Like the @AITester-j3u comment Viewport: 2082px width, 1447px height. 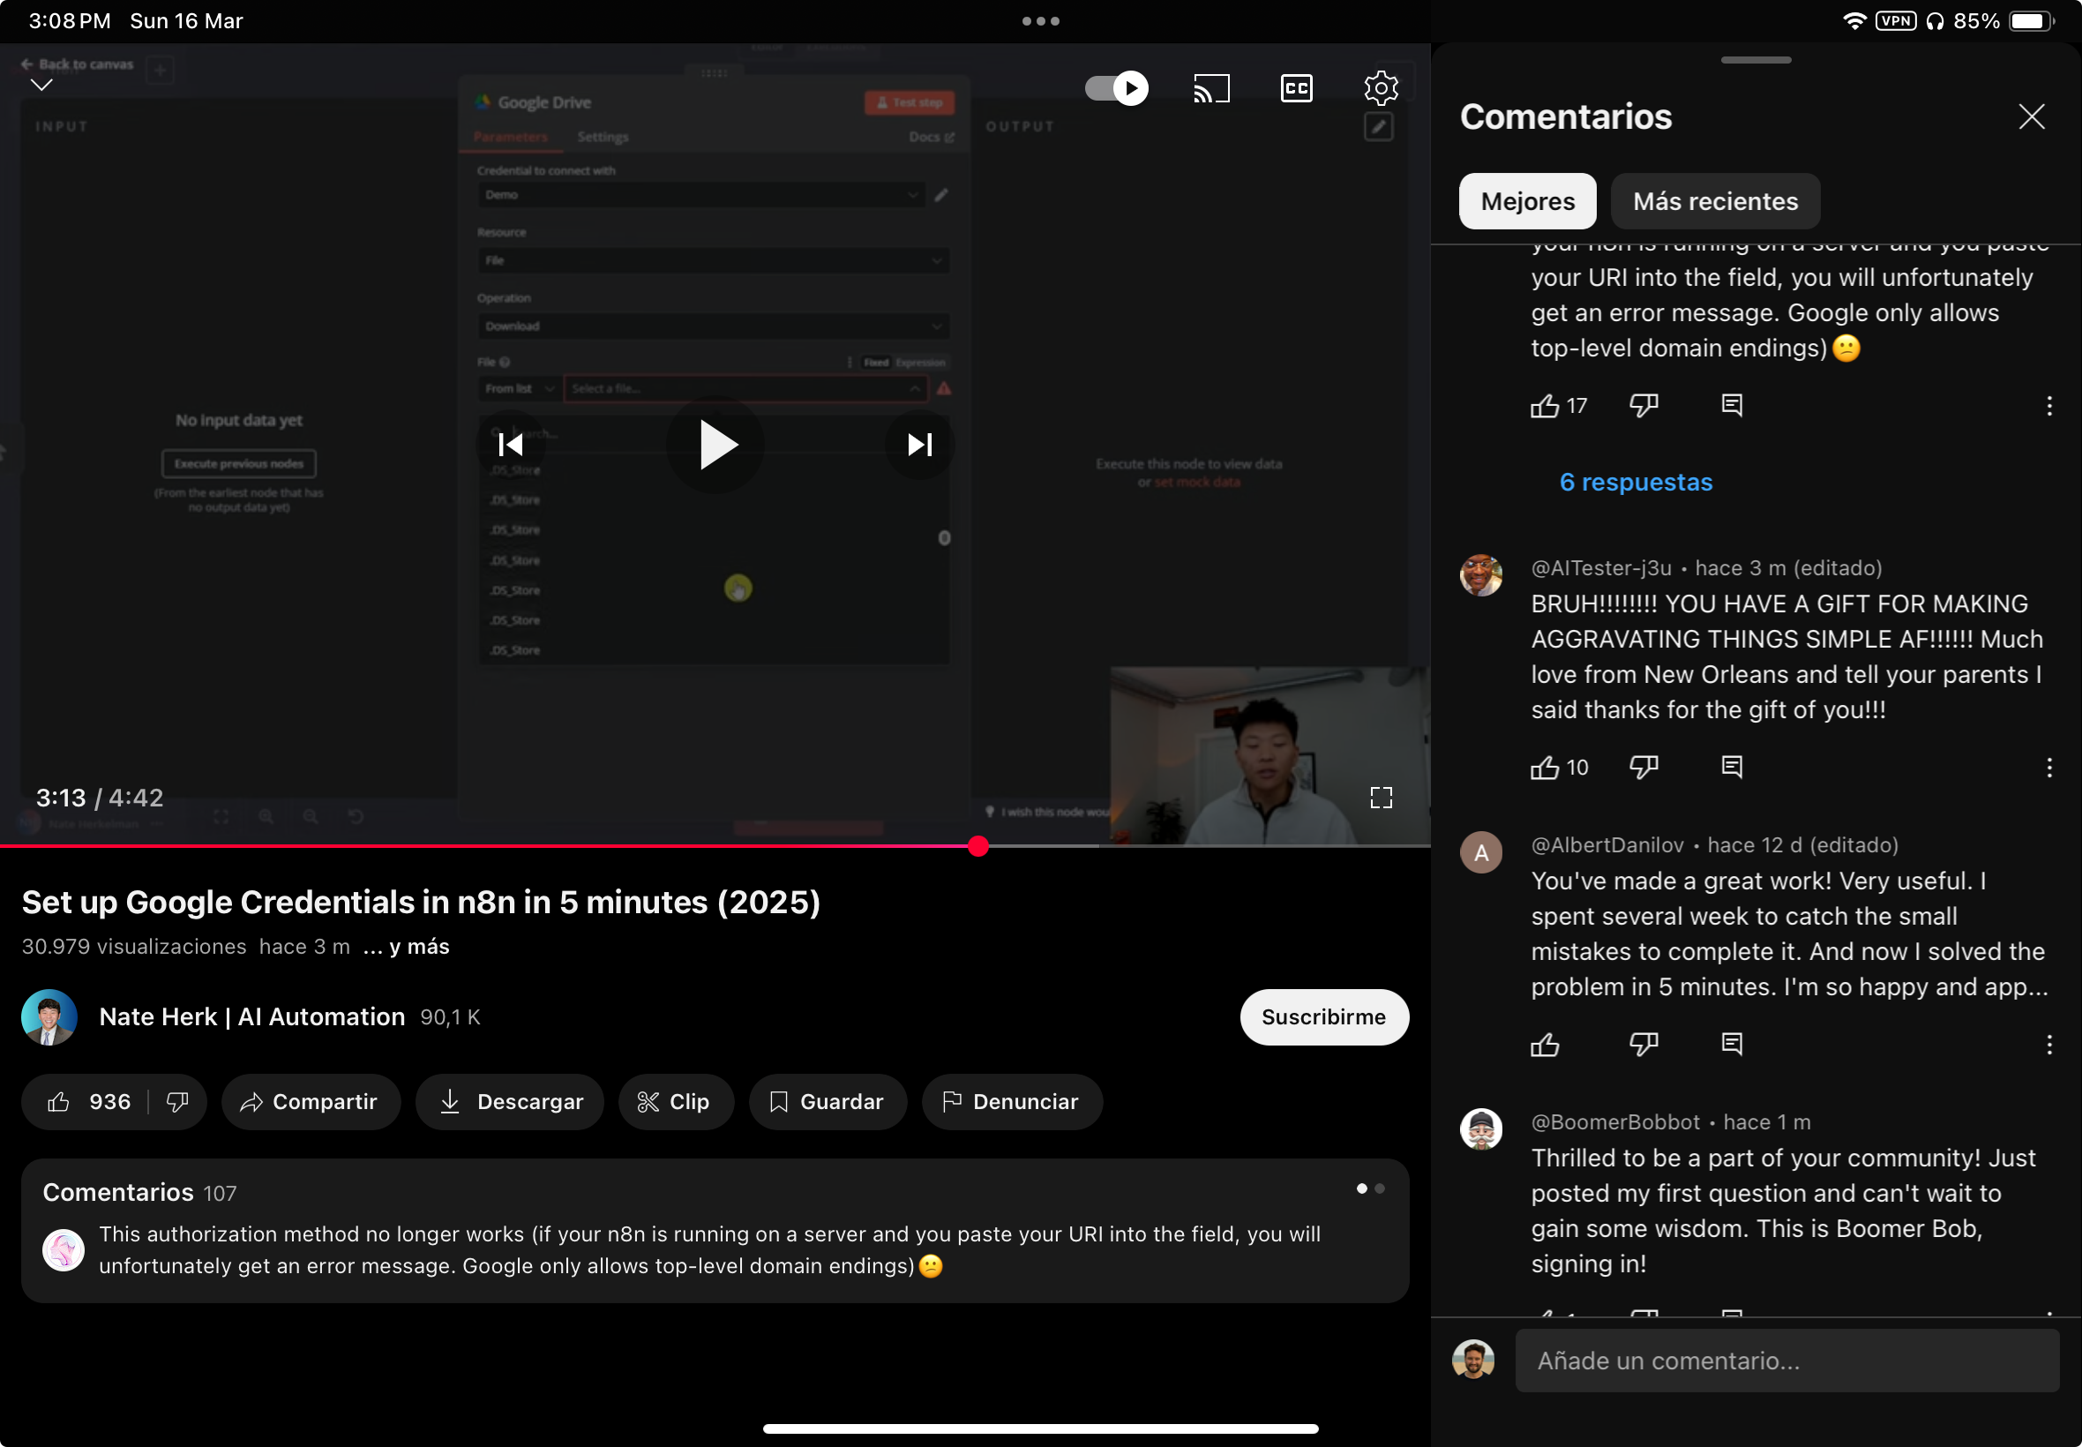click(1545, 768)
